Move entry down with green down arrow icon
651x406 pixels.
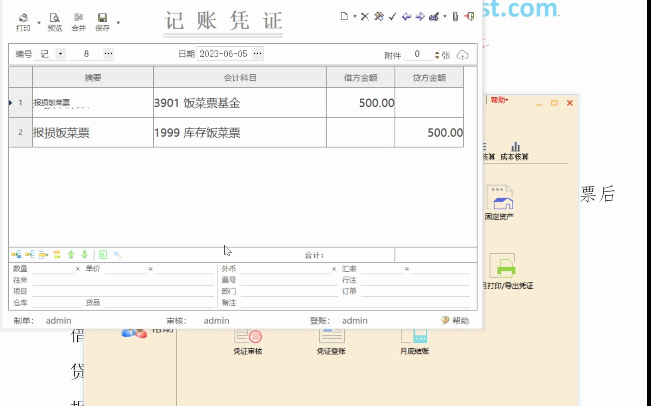(x=84, y=255)
